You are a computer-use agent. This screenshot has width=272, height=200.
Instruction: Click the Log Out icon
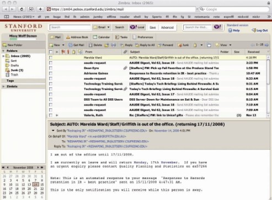click(254, 30)
